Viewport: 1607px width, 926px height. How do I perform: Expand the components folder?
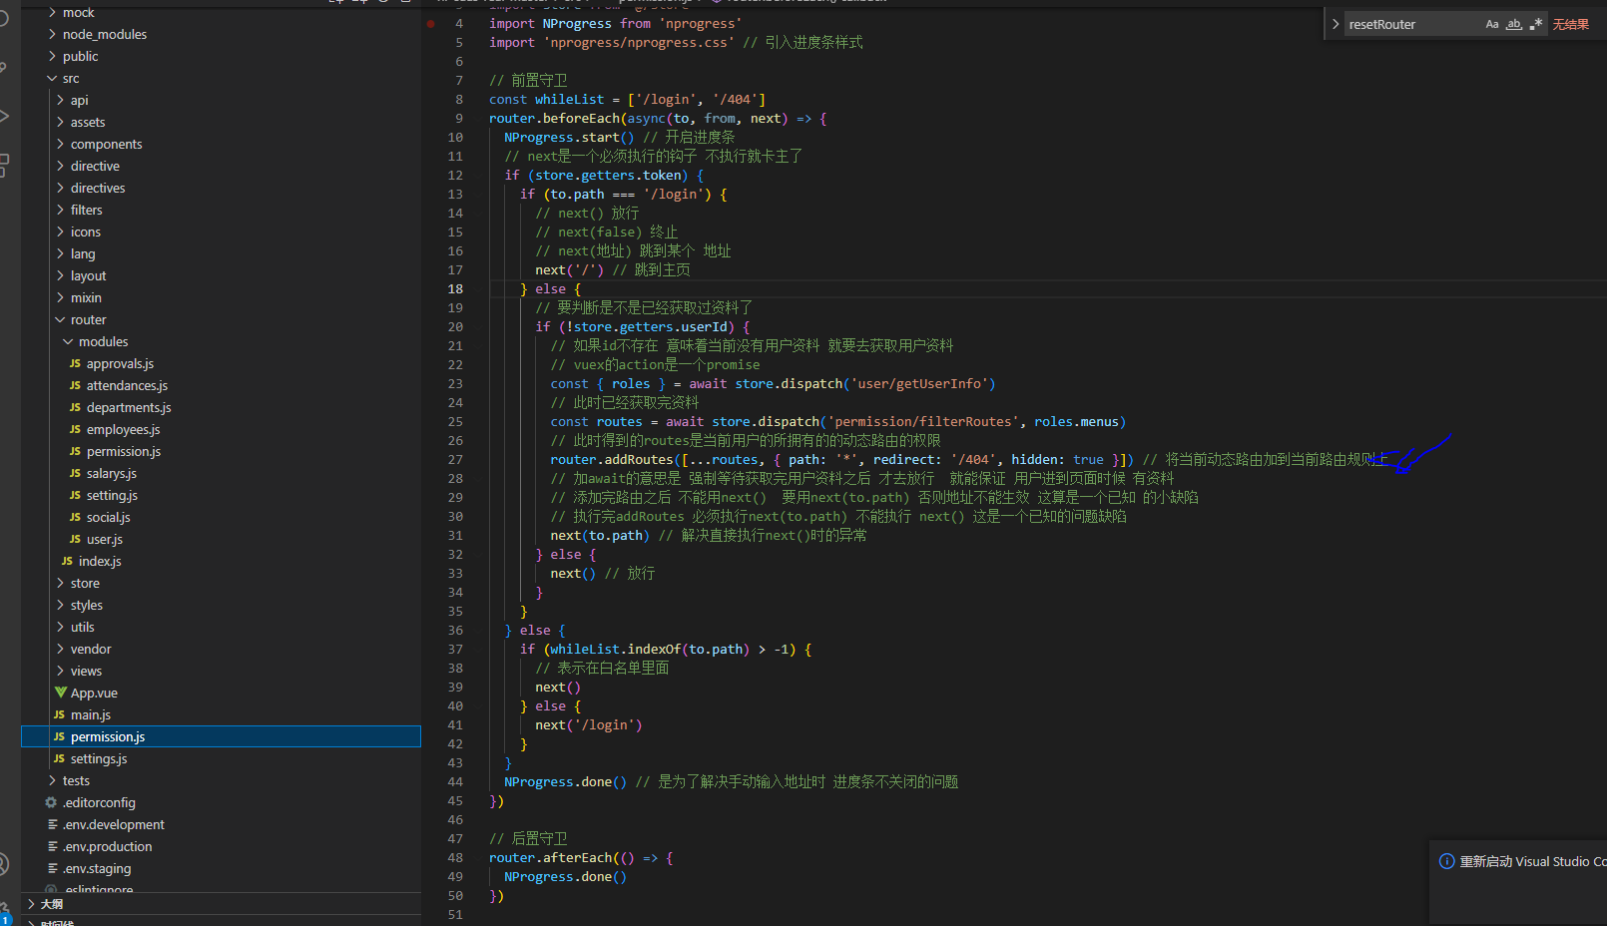pos(60,144)
